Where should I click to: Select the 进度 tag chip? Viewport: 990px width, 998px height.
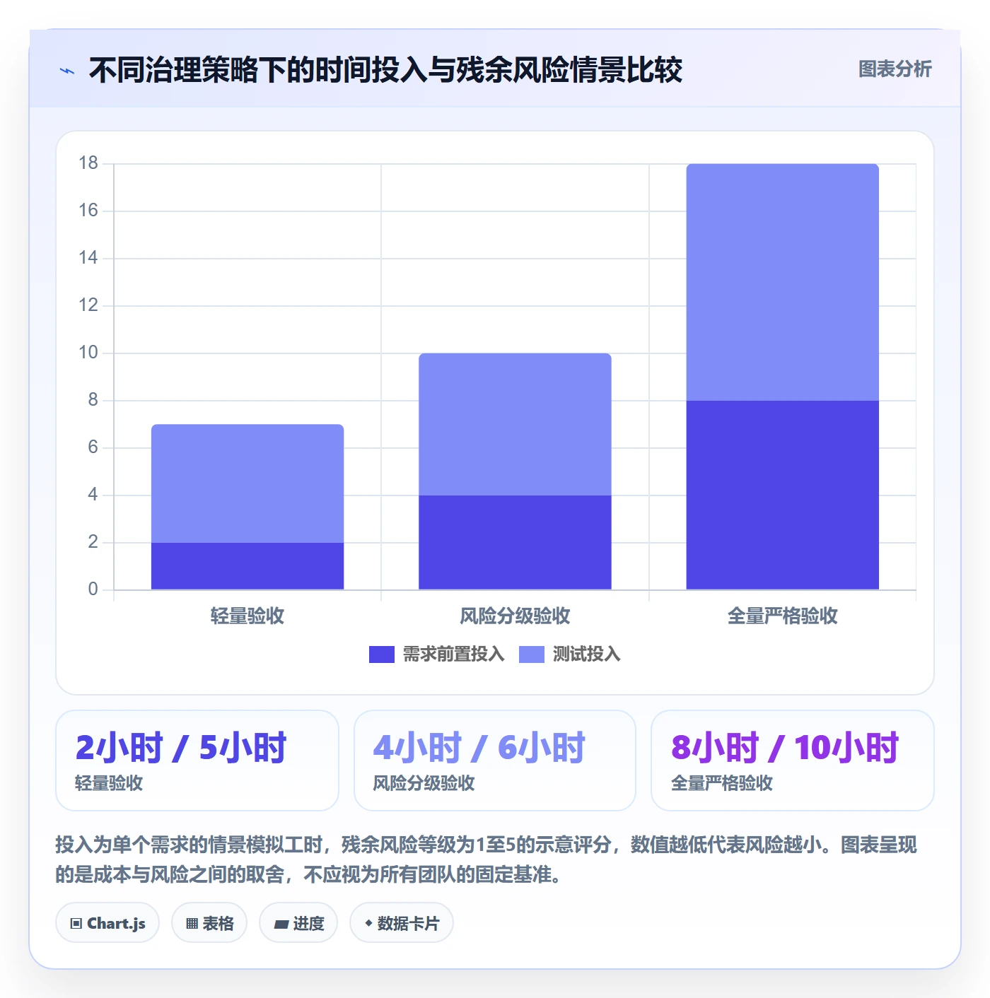pyautogui.click(x=298, y=923)
